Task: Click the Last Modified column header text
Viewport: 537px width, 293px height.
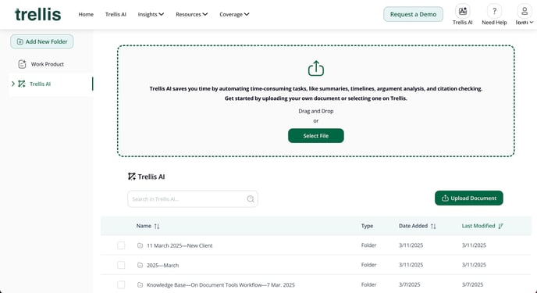Action: click(x=478, y=226)
